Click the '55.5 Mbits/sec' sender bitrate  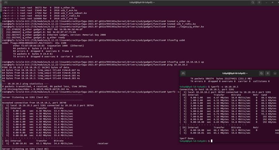pyautogui.click(x=241, y=130)
